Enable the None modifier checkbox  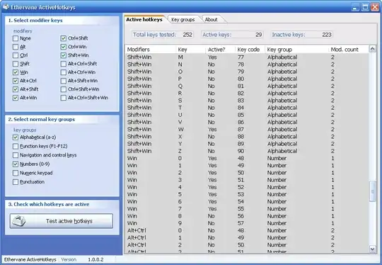pyautogui.click(x=16, y=38)
